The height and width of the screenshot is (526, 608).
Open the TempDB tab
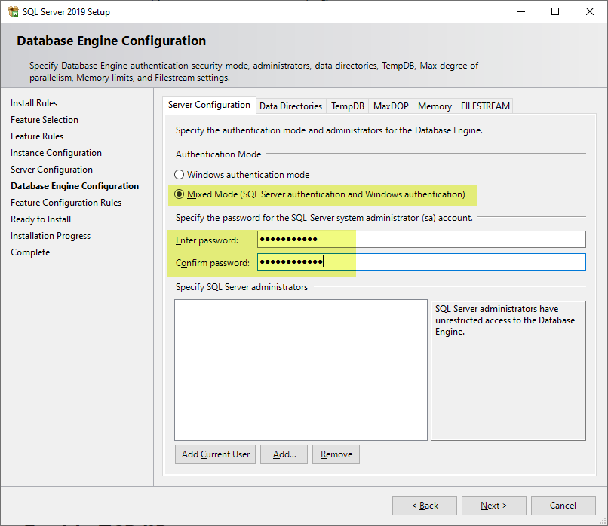click(x=347, y=106)
